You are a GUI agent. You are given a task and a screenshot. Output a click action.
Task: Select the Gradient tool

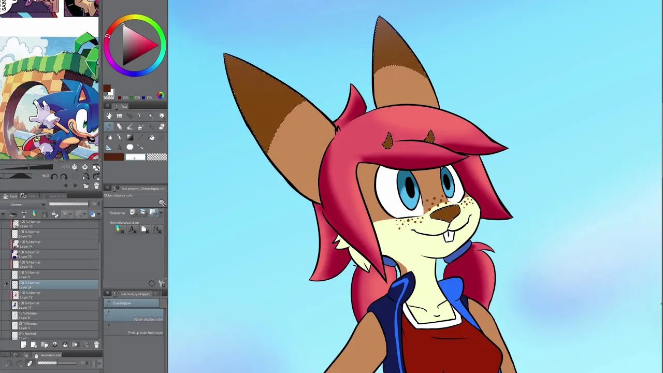coord(131,138)
